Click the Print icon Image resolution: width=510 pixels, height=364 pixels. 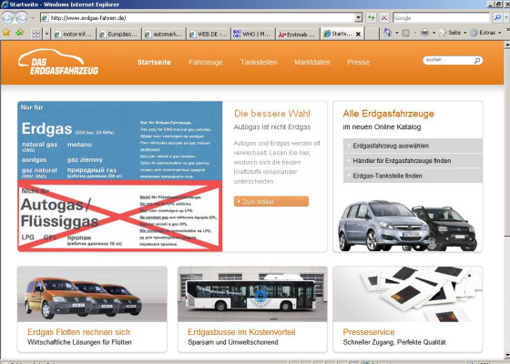coord(424,33)
